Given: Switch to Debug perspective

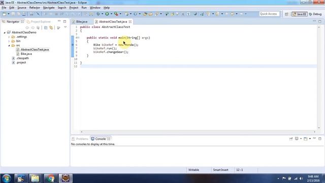Looking at the screenshot, I should 315,14.
